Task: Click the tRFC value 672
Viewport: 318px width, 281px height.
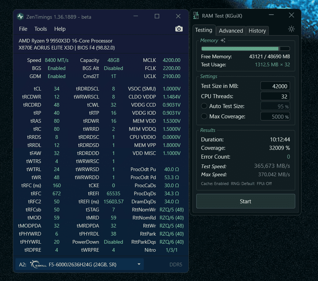Action: pyautogui.click(x=56, y=193)
